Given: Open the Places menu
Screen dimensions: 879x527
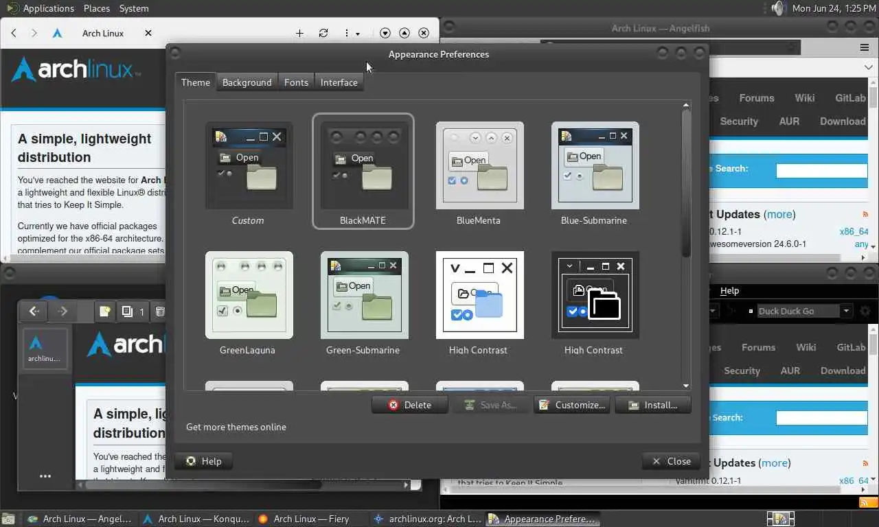Looking at the screenshot, I should pyautogui.click(x=96, y=8).
